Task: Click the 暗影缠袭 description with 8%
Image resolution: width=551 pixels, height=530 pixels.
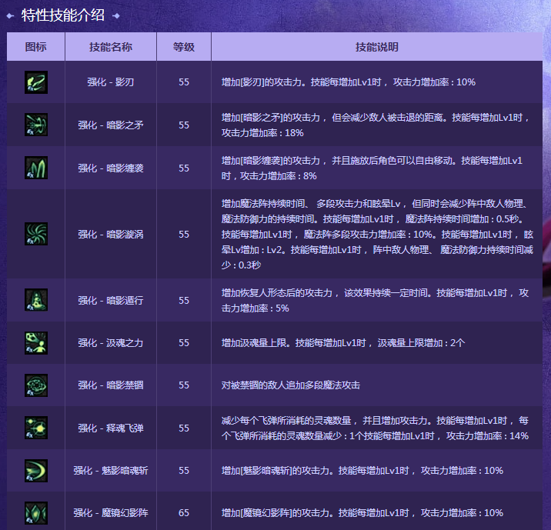Action: point(372,168)
